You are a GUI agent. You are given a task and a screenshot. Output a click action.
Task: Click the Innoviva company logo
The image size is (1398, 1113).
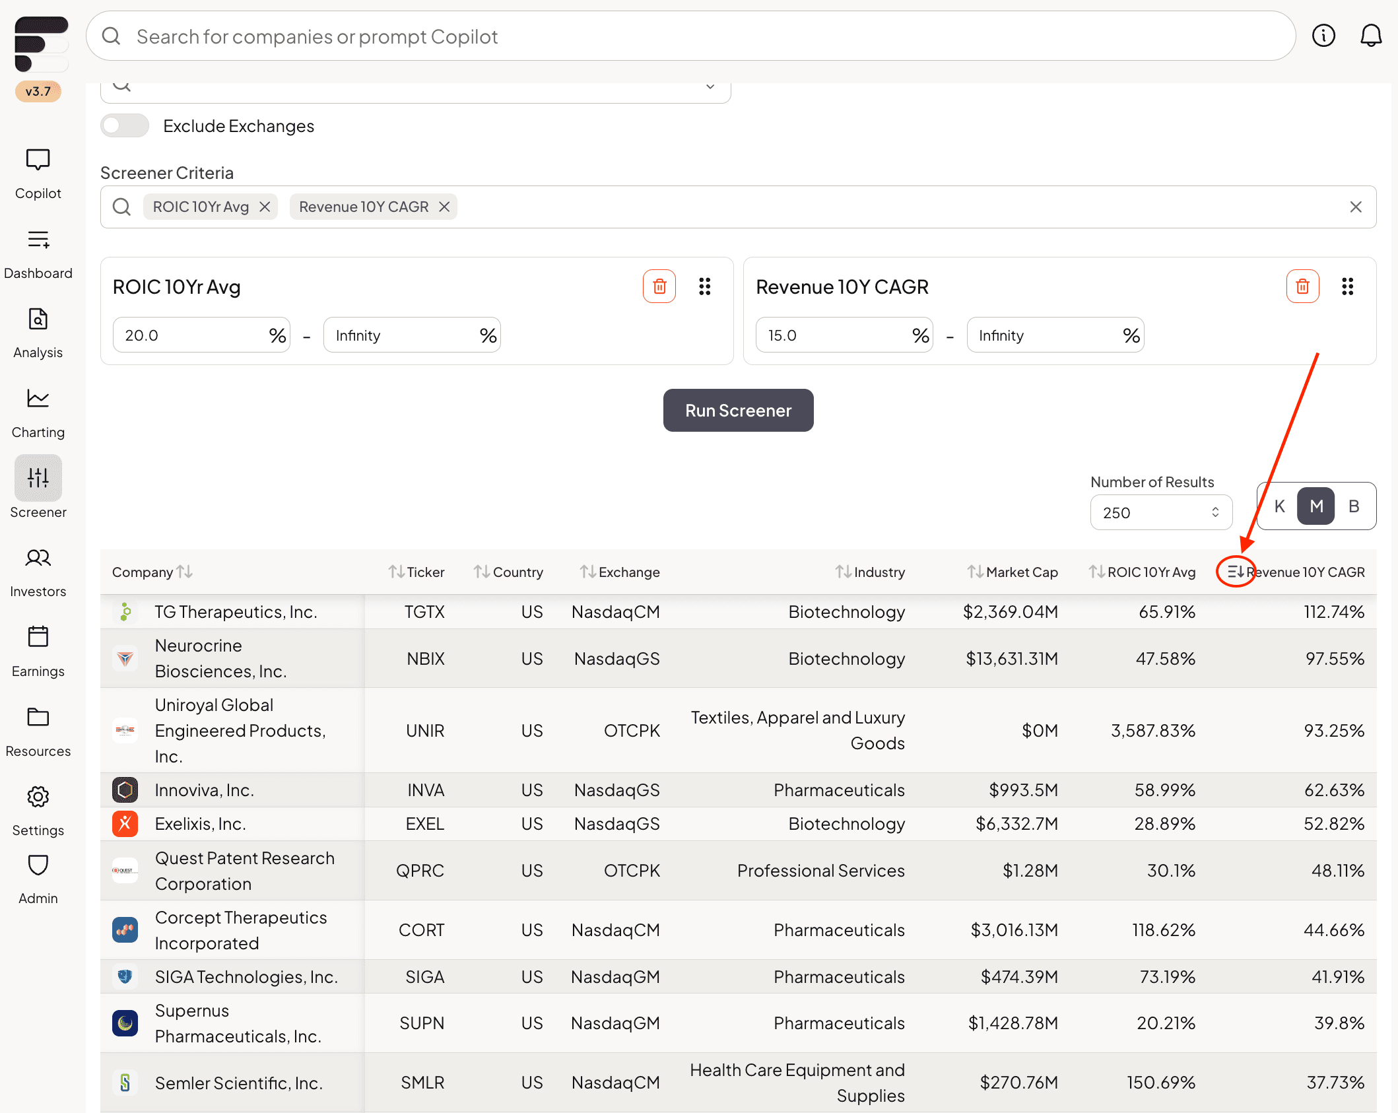(125, 790)
